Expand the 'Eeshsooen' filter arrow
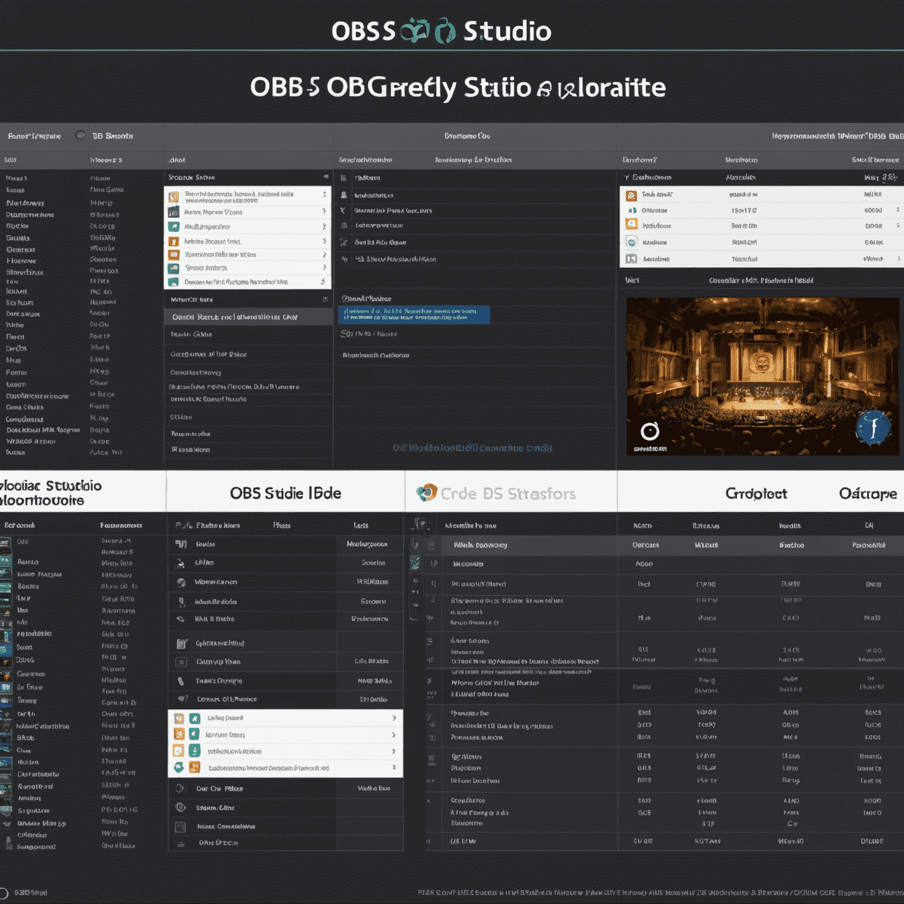904x904 pixels. [627, 177]
